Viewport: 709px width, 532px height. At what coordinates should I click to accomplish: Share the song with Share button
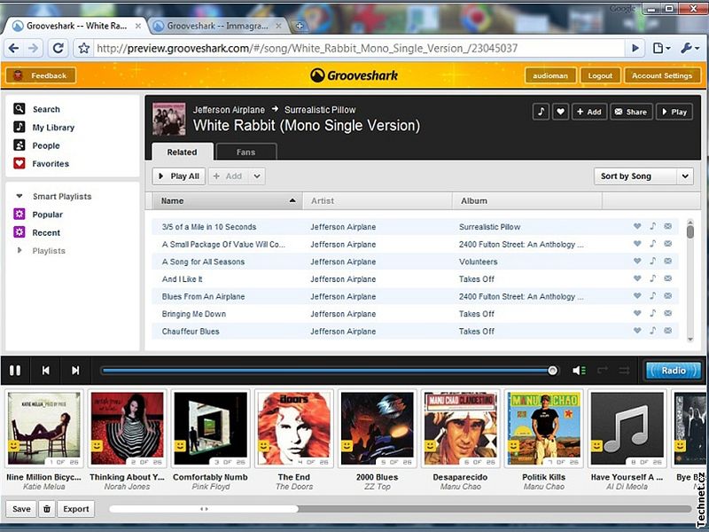(x=631, y=112)
